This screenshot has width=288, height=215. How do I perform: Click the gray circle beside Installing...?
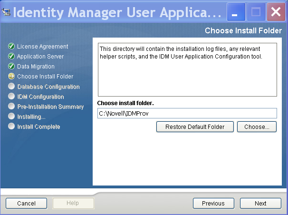pos(11,116)
